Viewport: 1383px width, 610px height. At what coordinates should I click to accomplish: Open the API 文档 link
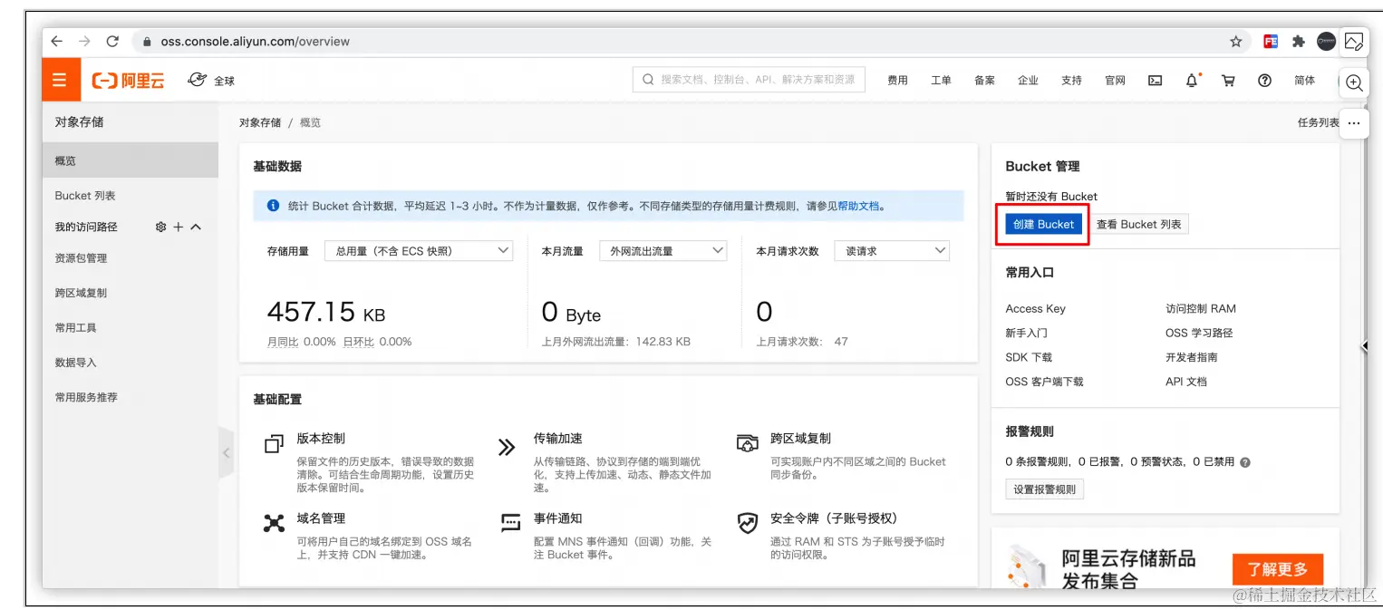pos(1186,382)
